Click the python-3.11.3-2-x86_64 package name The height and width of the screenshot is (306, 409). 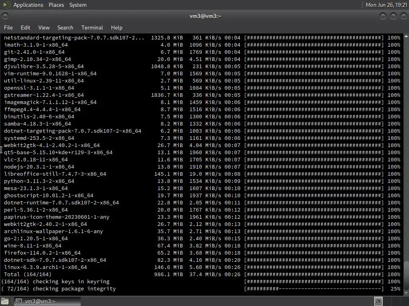tap(39, 181)
